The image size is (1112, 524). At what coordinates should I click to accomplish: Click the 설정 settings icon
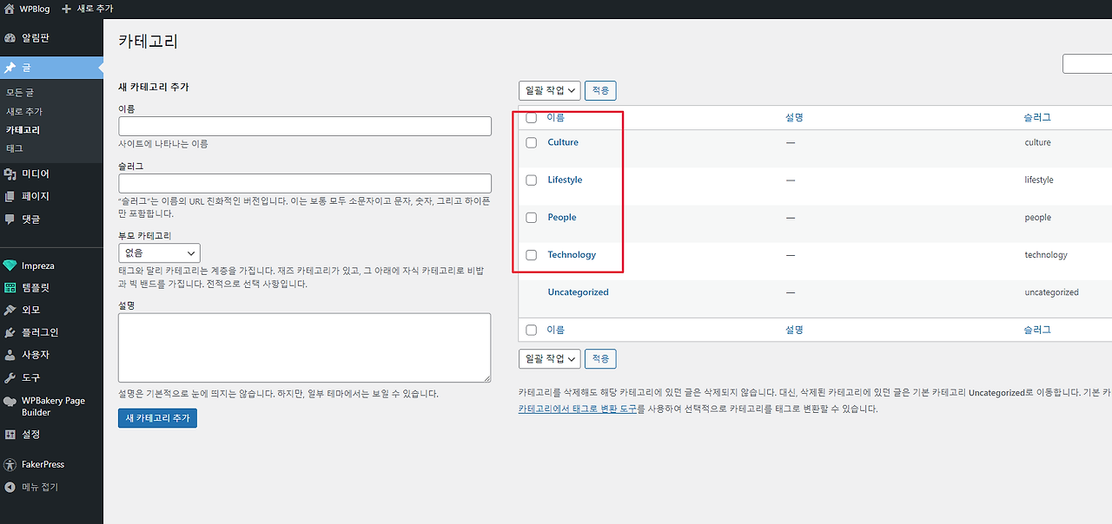(x=10, y=435)
